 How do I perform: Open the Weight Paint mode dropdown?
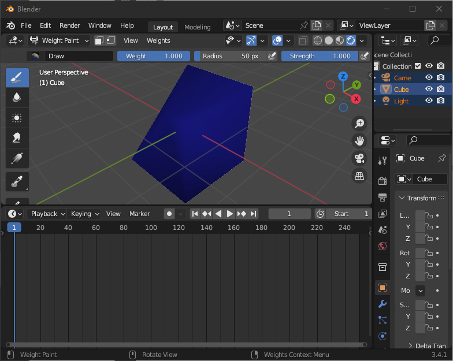click(x=60, y=40)
